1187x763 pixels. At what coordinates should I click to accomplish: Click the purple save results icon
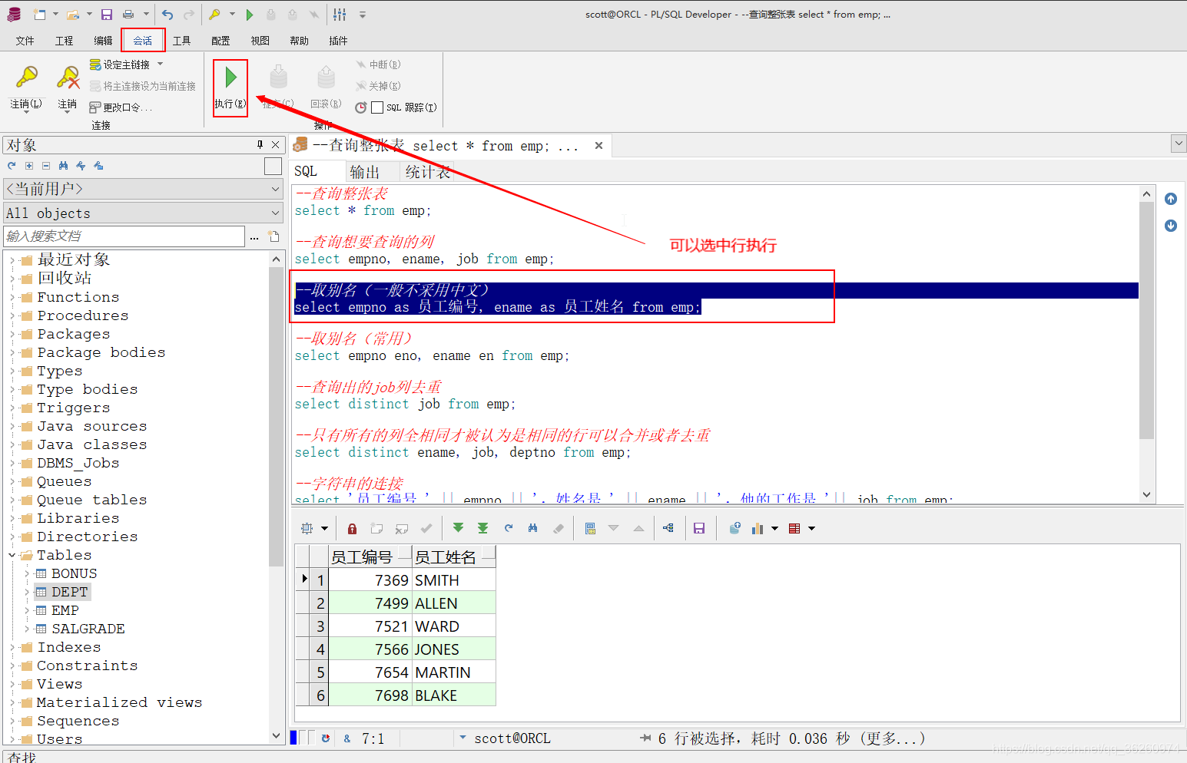click(x=699, y=528)
